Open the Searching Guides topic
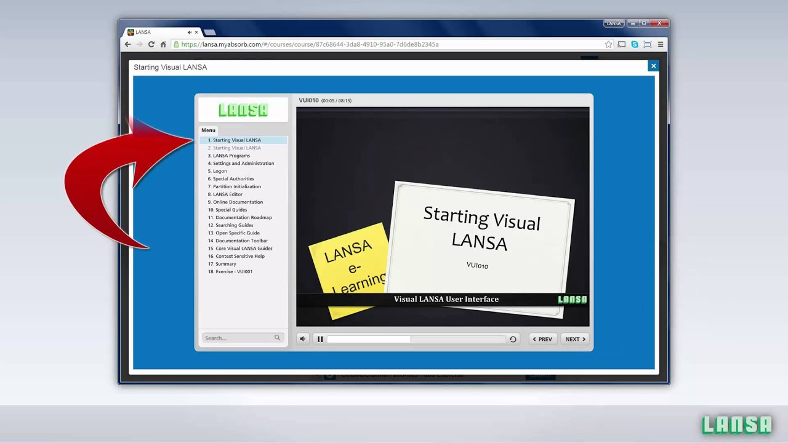The width and height of the screenshot is (788, 443). coord(243,225)
